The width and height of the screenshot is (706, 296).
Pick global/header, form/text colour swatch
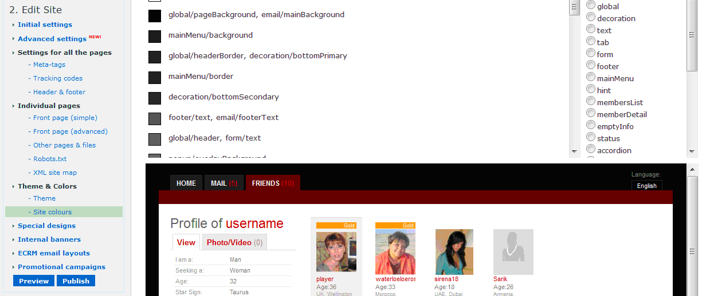[x=155, y=139]
